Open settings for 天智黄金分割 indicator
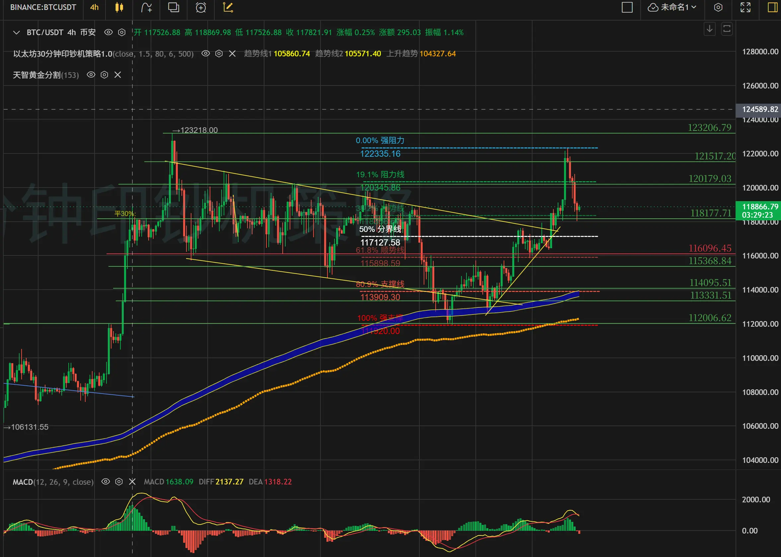The image size is (781, 557). click(x=105, y=75)
